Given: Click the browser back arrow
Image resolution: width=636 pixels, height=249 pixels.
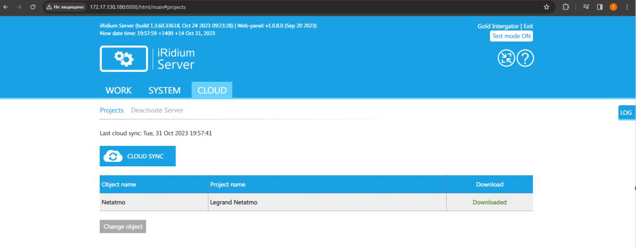Looking at the screenshot, I should point(5,7).
